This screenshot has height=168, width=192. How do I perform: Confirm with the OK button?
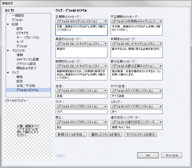pos(148,155)
